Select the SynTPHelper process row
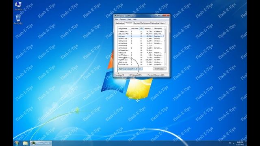 click(141, 55)
